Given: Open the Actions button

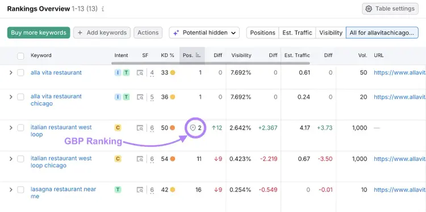Looking at the screenshot, I should click(x=148, y=32).
